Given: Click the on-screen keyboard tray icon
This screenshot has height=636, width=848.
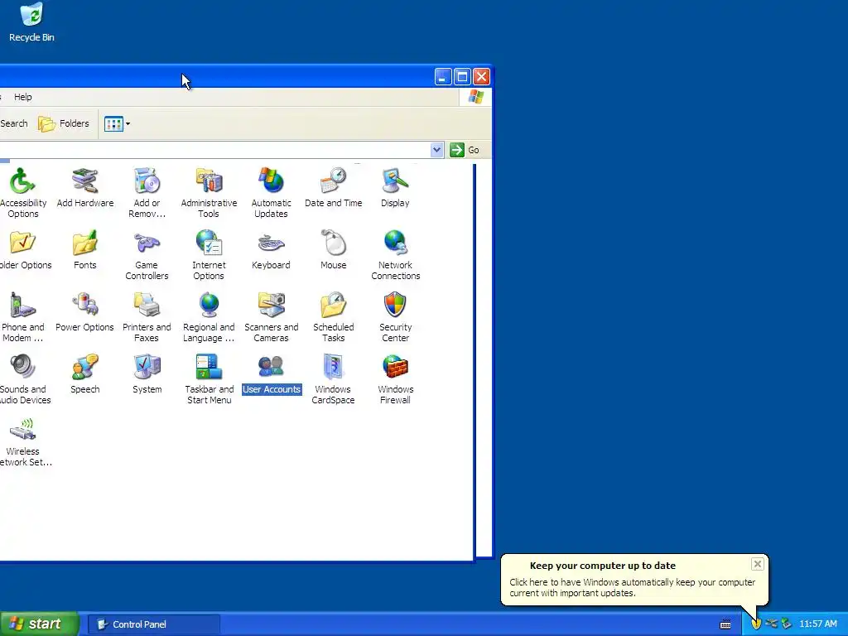Looking at the screenshot, I should [x=725, y=624].
